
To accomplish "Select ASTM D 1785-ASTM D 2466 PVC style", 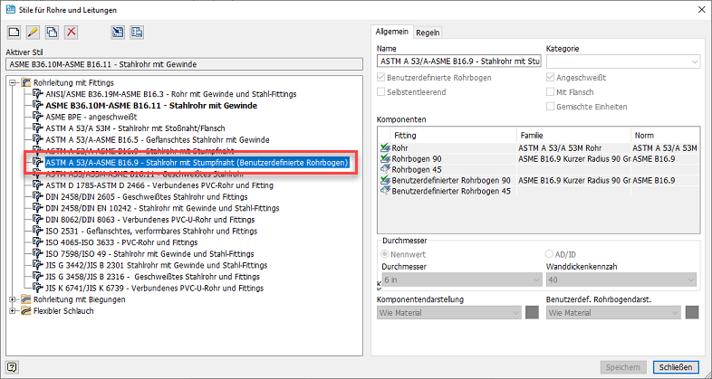I will pos(159,185).
